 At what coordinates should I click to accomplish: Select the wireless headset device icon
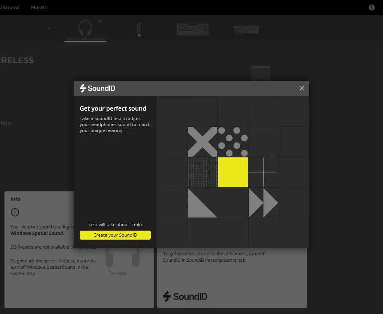[85, 29]
